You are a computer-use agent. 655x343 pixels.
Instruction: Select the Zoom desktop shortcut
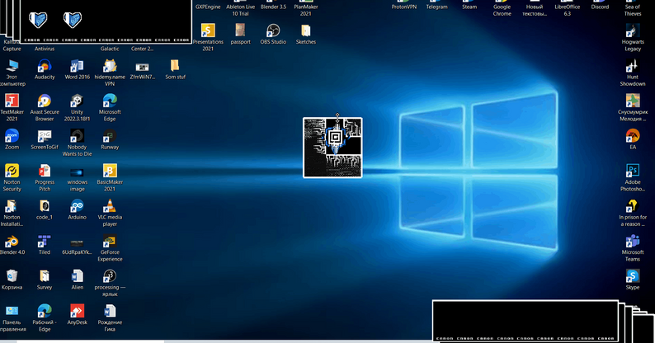pyautogui.click(x=12, y=136)
